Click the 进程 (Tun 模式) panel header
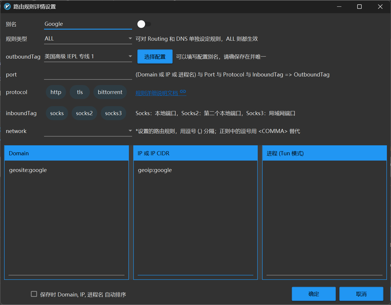Image resolution: width=391 pixels, height=305 pixels. 324,153
